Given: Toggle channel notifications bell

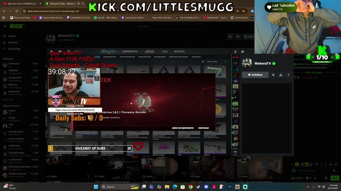Looking at the screenshot, I should tap(230, 37).
